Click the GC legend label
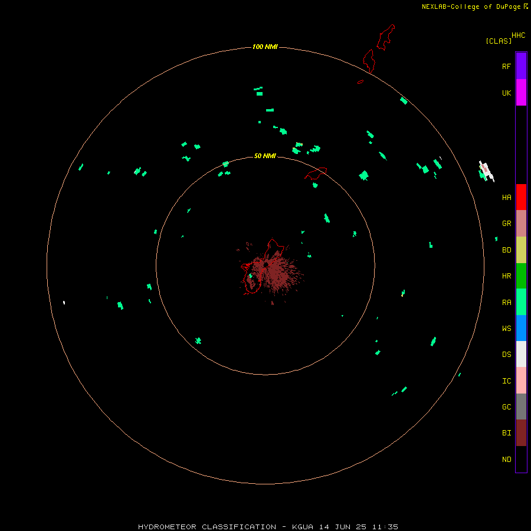The width and height of the screenshot is (531, 531). [506, 407]
